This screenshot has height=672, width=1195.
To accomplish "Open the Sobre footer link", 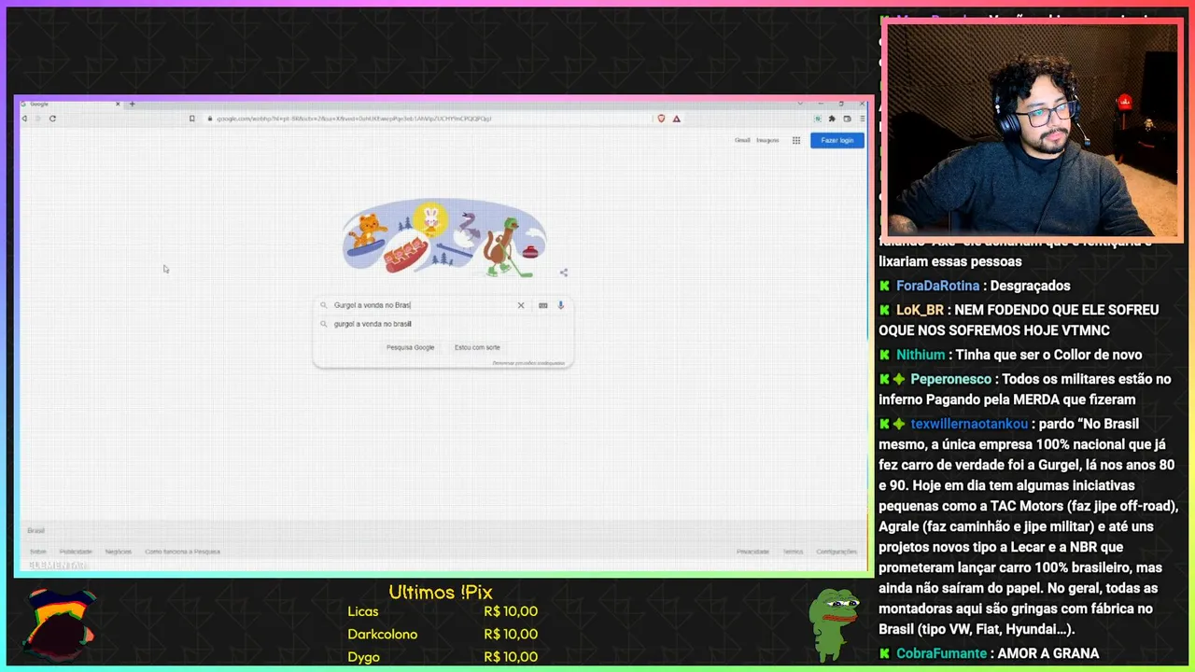I will click(x=37, y=552).
